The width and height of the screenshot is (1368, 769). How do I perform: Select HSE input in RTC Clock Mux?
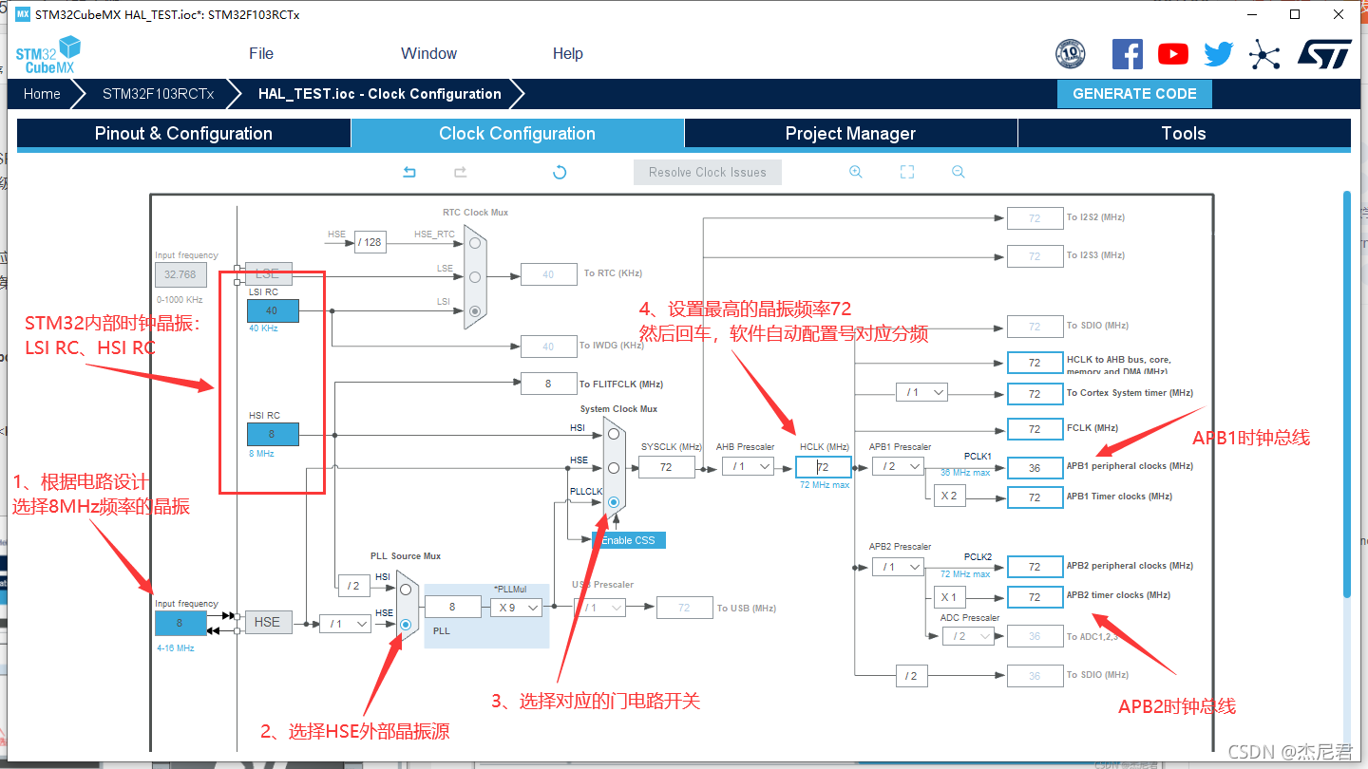coord(474,243)
